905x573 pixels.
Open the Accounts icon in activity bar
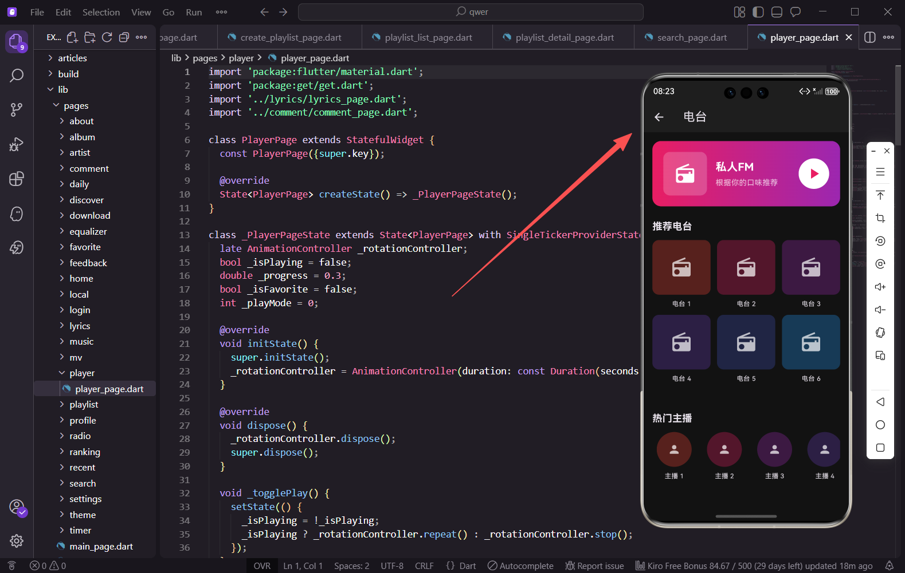pyautogui.click(x=17, y=507)
